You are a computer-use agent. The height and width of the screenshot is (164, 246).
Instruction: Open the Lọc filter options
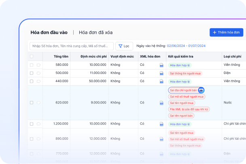(x=124, y=46)
